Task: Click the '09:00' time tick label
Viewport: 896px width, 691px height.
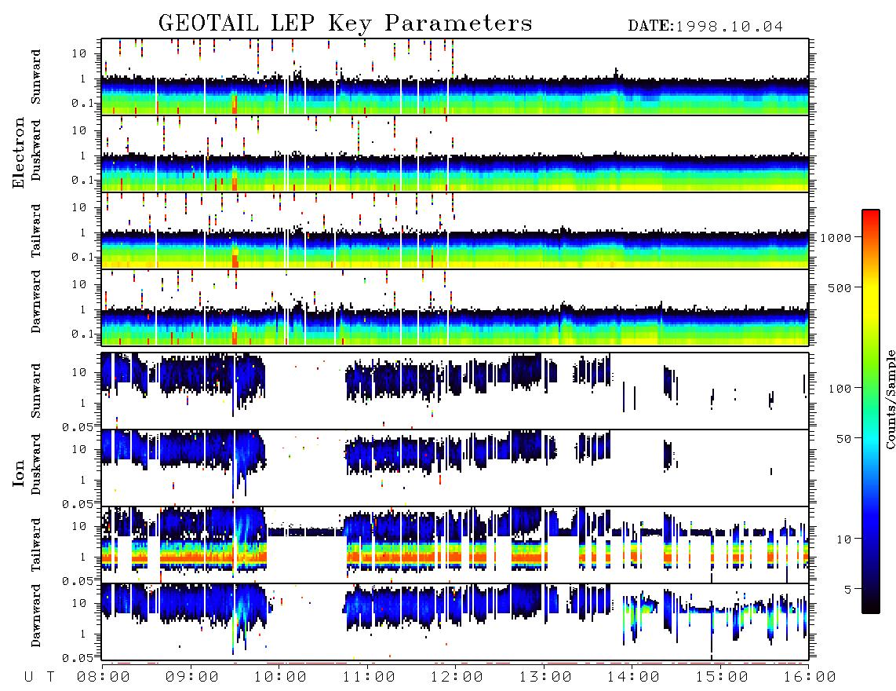Action: [x=192, y=678]
